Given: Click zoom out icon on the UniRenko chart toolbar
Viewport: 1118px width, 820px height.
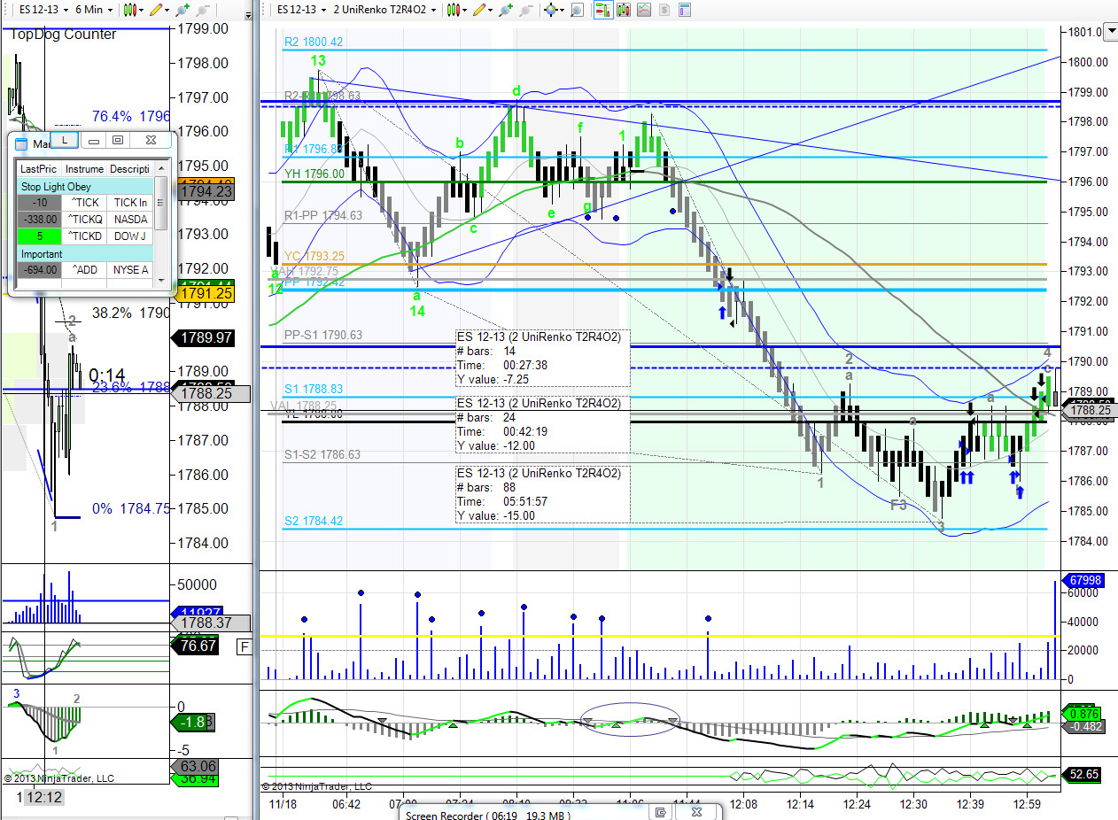Looking at the screenshot, I should (x=526, y=10).
